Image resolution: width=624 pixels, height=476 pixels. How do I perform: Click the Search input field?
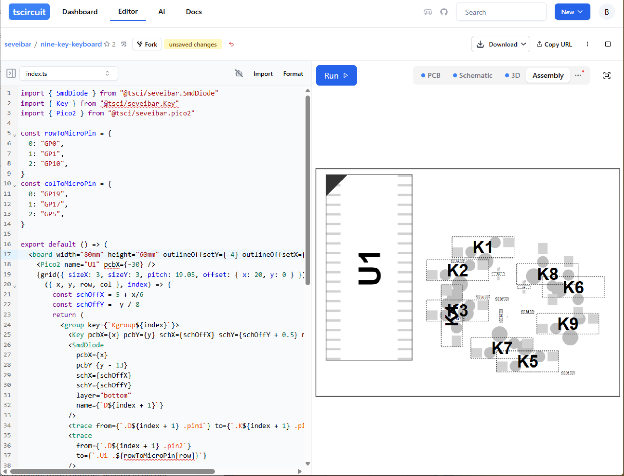click(x=501, y=12)
